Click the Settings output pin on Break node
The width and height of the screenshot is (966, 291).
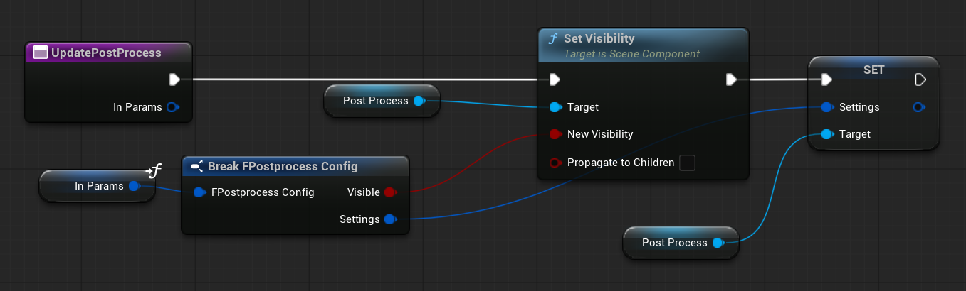389,219
